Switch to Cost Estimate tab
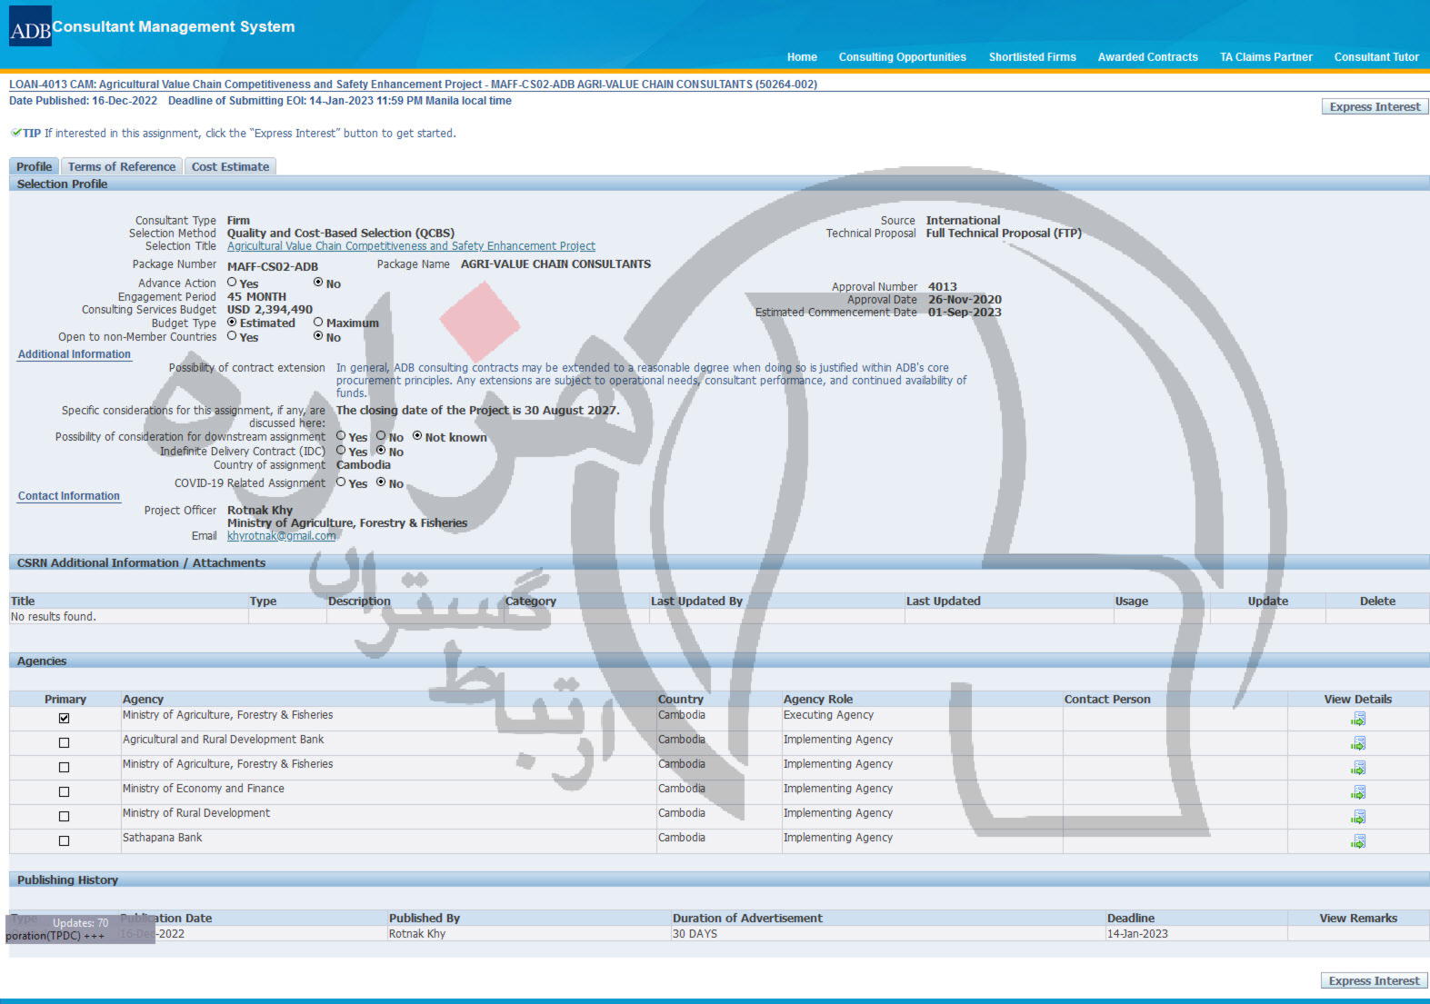Image resolution: width=1430 pixels, height=1004 pixels. pyautogui.click(x=230, y=166)
